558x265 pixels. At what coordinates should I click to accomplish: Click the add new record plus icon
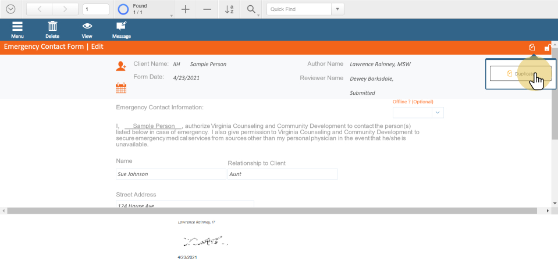coord(185,9)
